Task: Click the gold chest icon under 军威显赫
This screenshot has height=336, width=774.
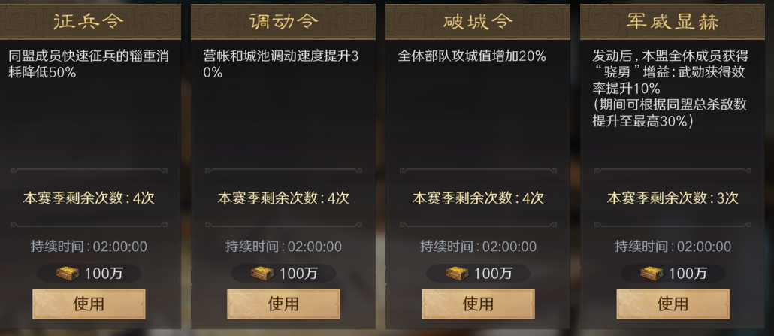Action: pos(652,274)
